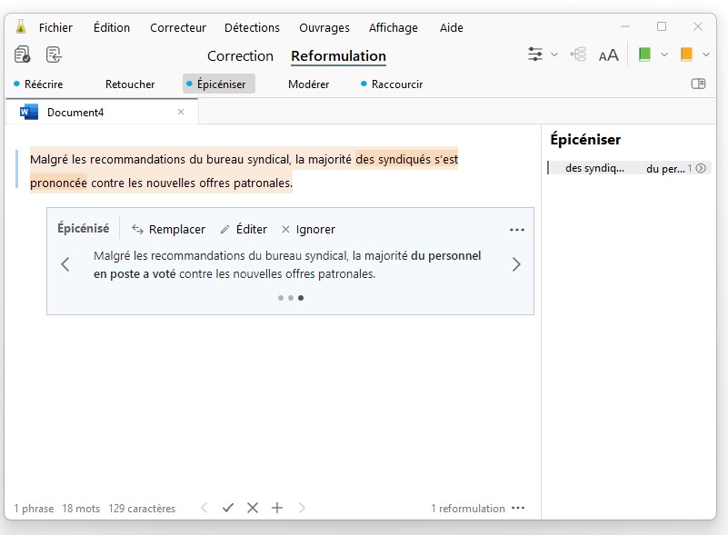Expand the green book dropdown arrow
Viewport: 728px width, 535px height.
(664, 54)
